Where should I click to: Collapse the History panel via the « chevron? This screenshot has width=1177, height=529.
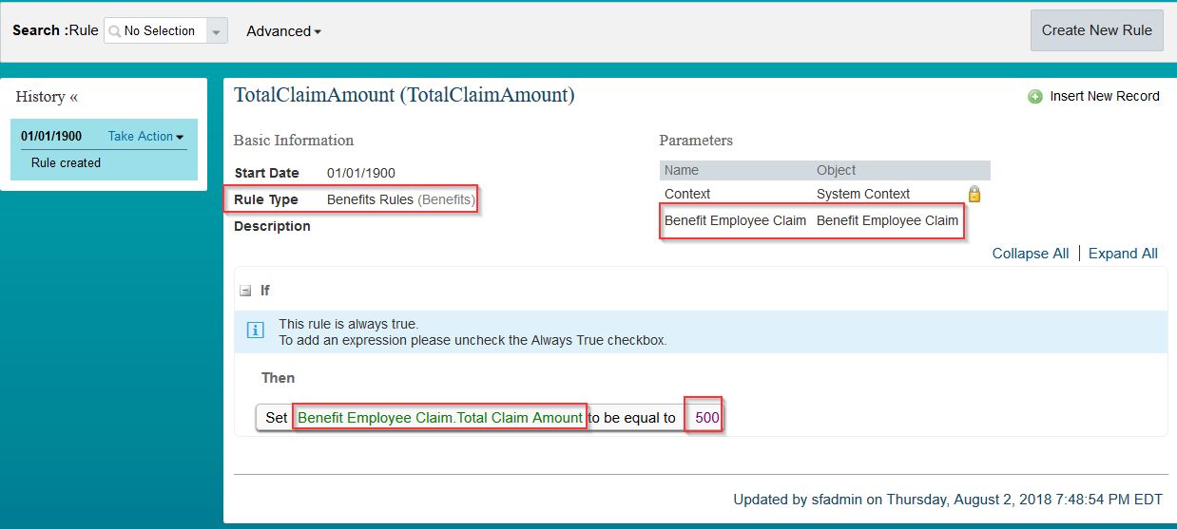pos(74,97)
